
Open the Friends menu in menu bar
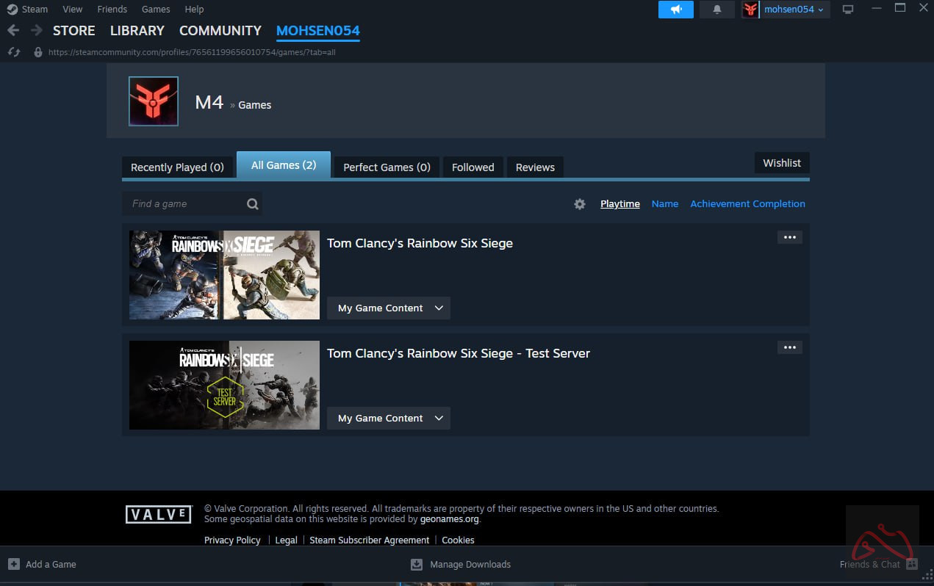pyautogui.click(x=112, y=10)
